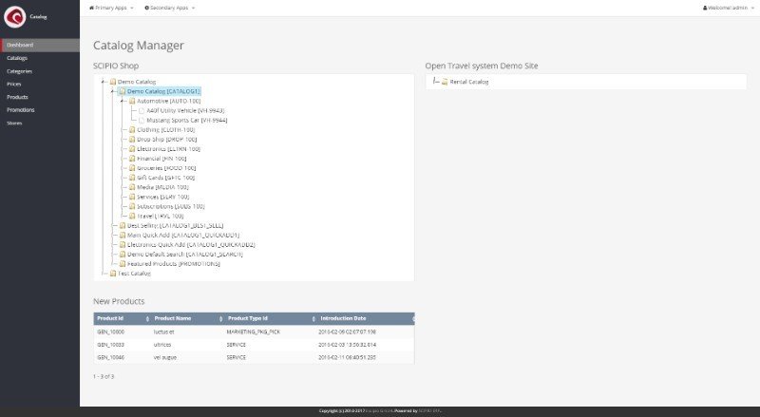Screen dimensions: 760x417
Task: Select A40f Utility Vehicle [VH-9943] product
Action: [185, 110]
